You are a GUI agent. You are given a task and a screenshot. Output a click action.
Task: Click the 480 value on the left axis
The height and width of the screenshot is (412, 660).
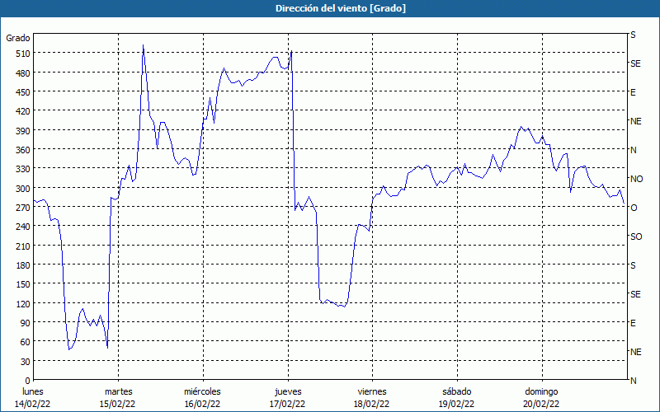click(23, 73)
